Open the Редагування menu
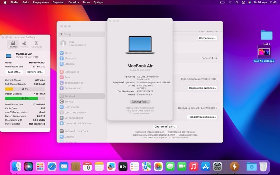The width and height of the screenshot is (280, 175). point(41,2)
